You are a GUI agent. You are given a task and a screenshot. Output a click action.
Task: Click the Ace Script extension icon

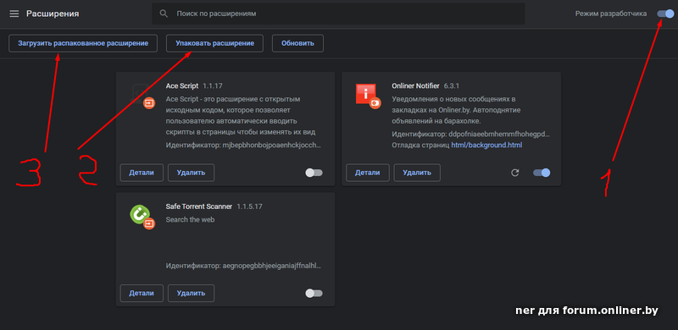click(142, 96)
